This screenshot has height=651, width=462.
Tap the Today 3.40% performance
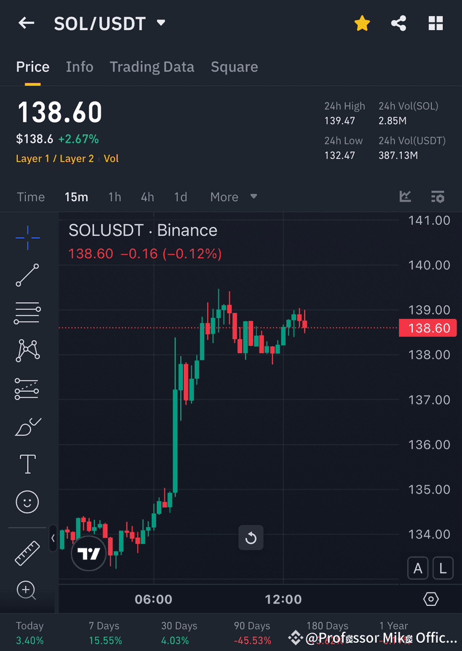[30, 633]
